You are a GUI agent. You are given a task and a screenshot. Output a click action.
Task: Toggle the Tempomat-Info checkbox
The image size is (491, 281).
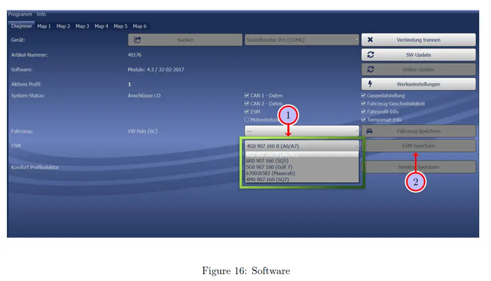pyautogui.click(x=363, y=119)
